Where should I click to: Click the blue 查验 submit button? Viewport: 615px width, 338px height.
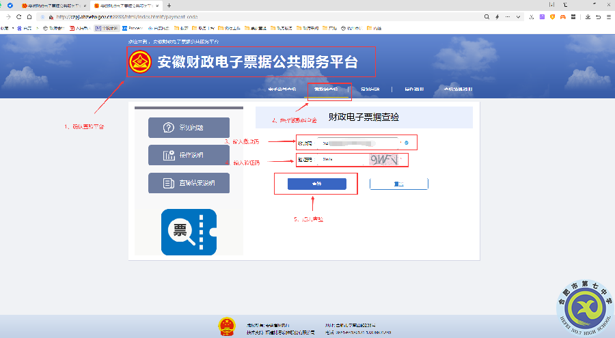tap(316, 184)
